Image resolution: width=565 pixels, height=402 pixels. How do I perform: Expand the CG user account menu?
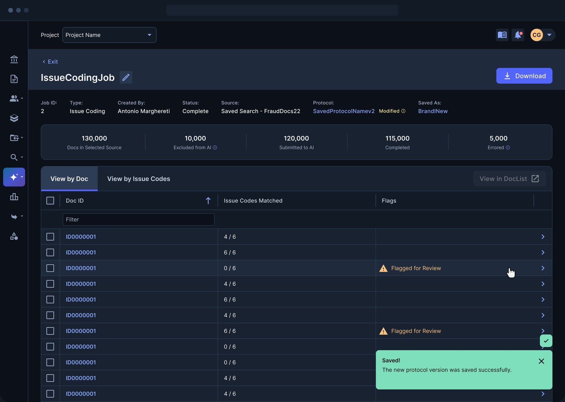(x=542, y=35)
